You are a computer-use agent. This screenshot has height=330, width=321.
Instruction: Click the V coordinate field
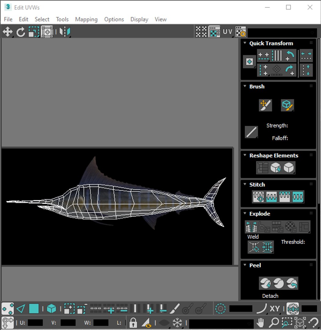click(68, 322)
